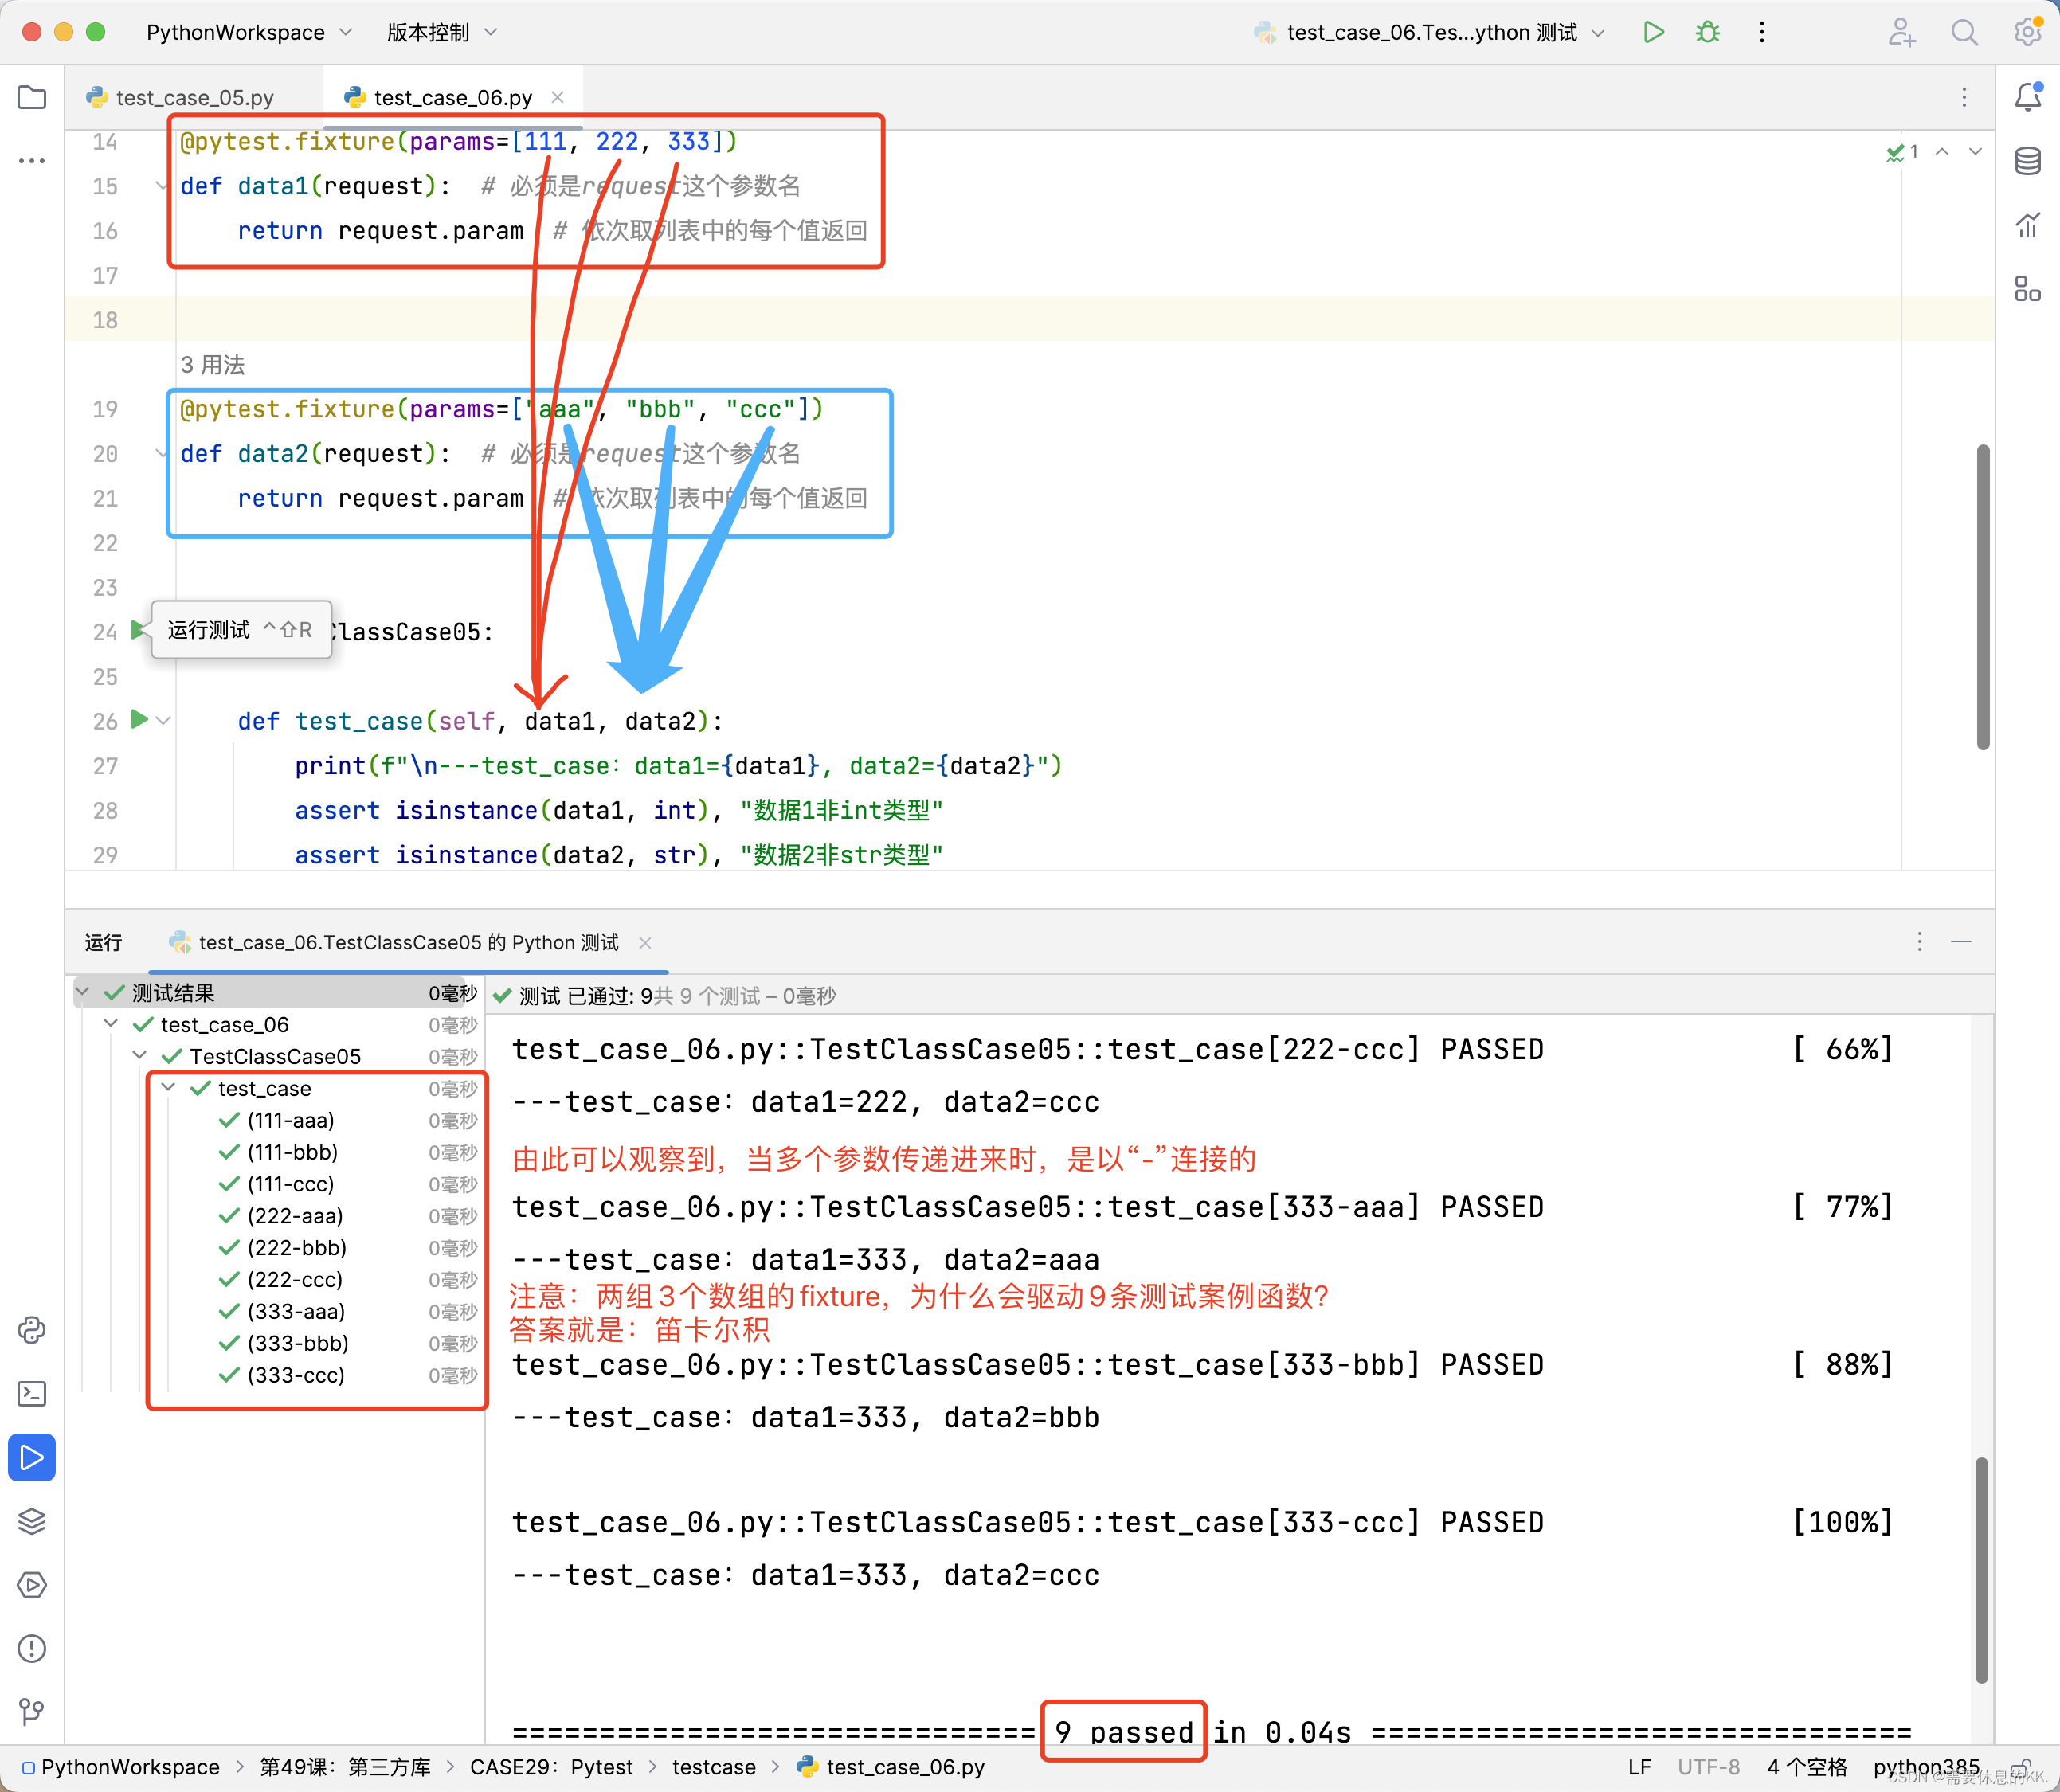The image size is (2060, 1792).
Task: Click run gutter icon beside test_case line 26
Action: pos(140,719)
